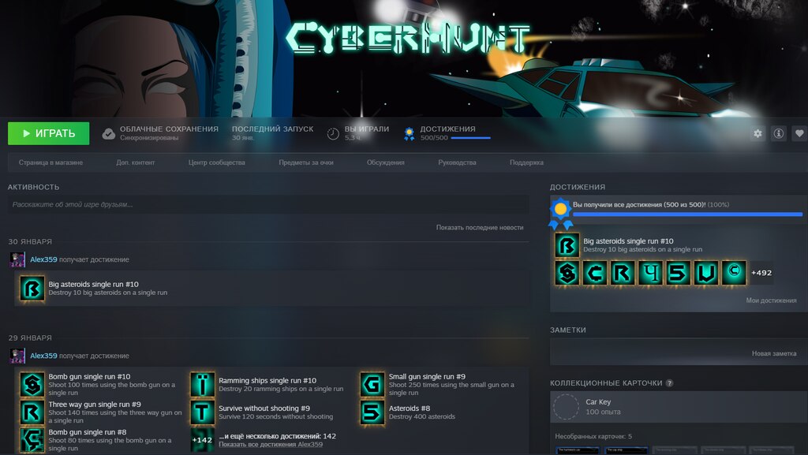Click Показать все достижения Alex359 link
Viewport: 808px width, 455px height.
(271, 444)
